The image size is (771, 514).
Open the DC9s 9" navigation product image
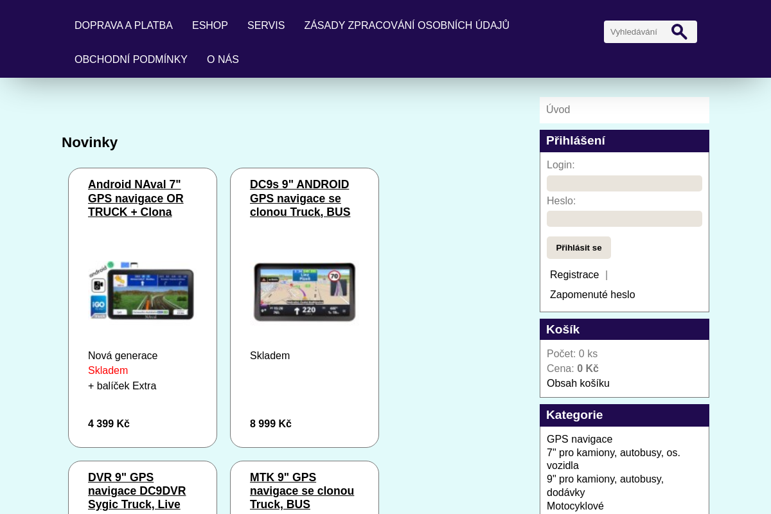pos(304,291)
